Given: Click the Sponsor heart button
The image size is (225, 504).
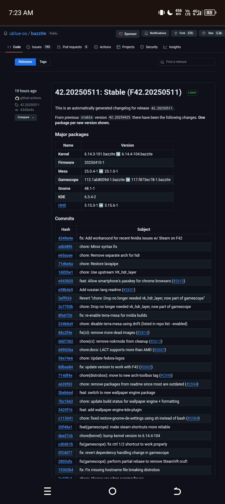Looking at the screenshot, I should click(x=127, y=34).
